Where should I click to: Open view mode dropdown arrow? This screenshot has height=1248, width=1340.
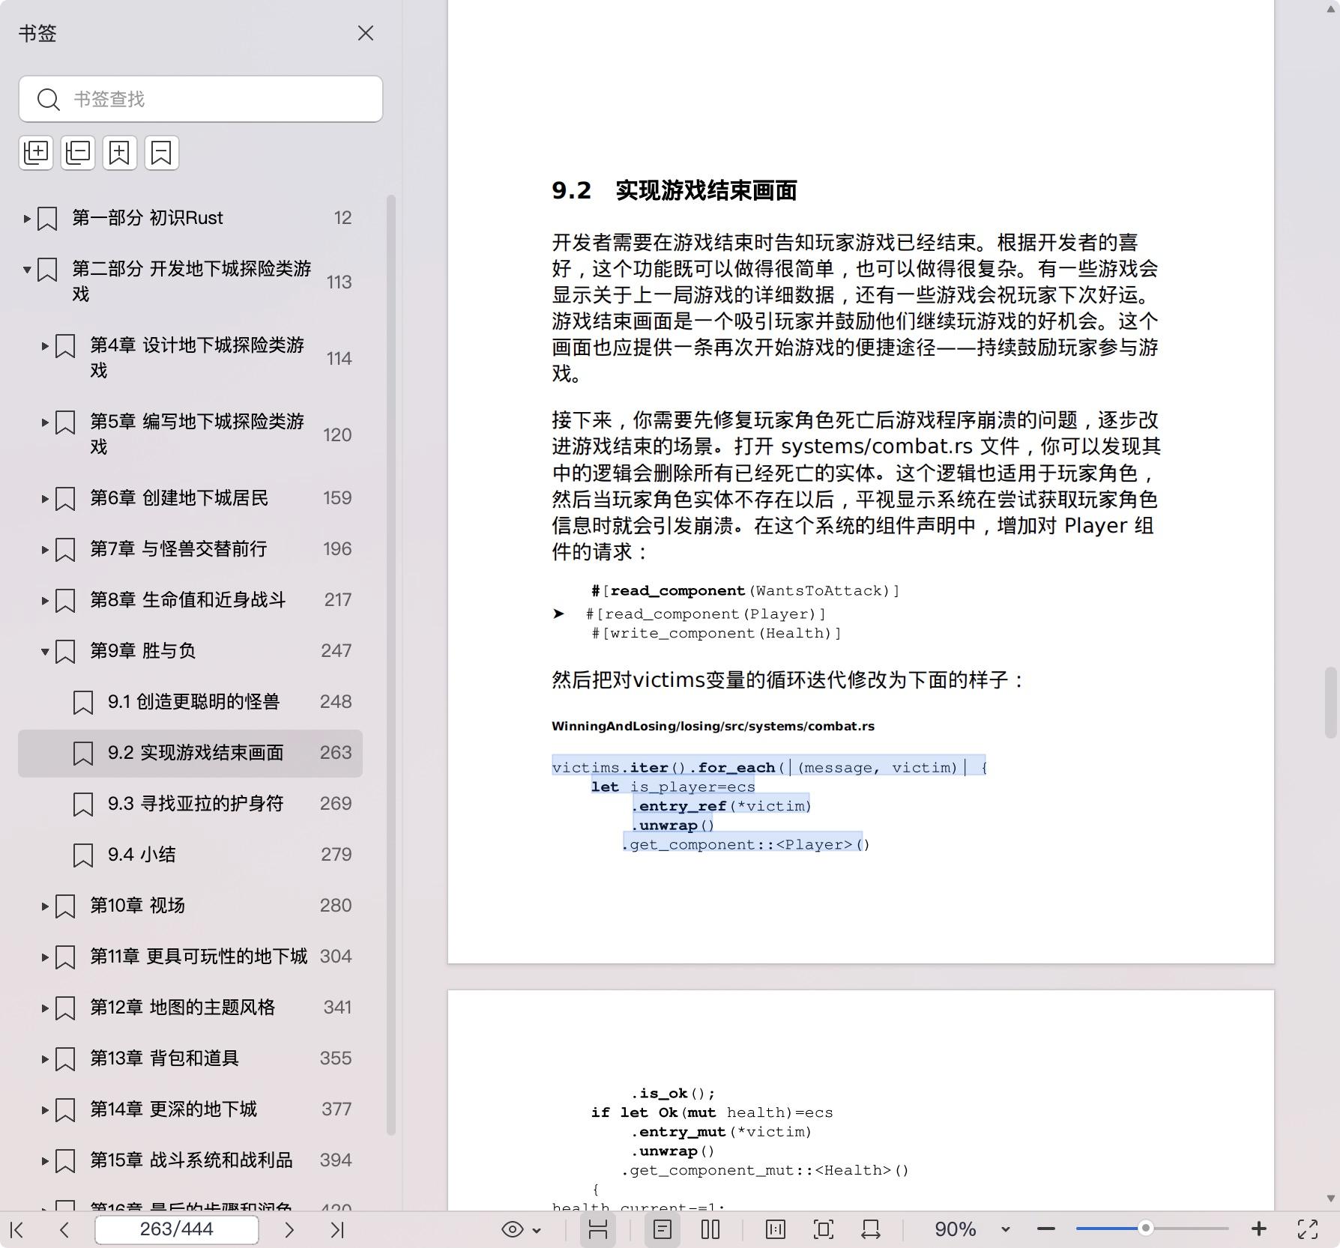[x=537, y=1230]
